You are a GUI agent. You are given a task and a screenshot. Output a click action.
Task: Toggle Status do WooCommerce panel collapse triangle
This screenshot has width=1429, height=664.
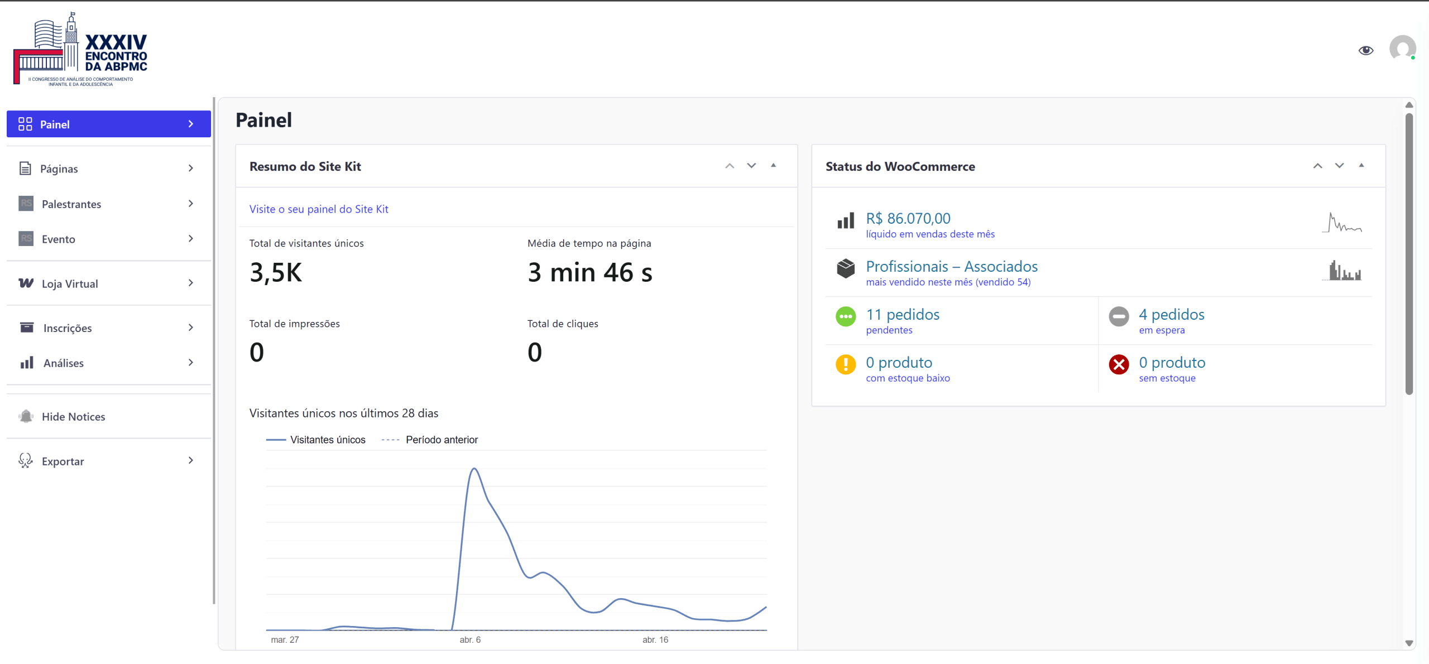coord(1361,166)
